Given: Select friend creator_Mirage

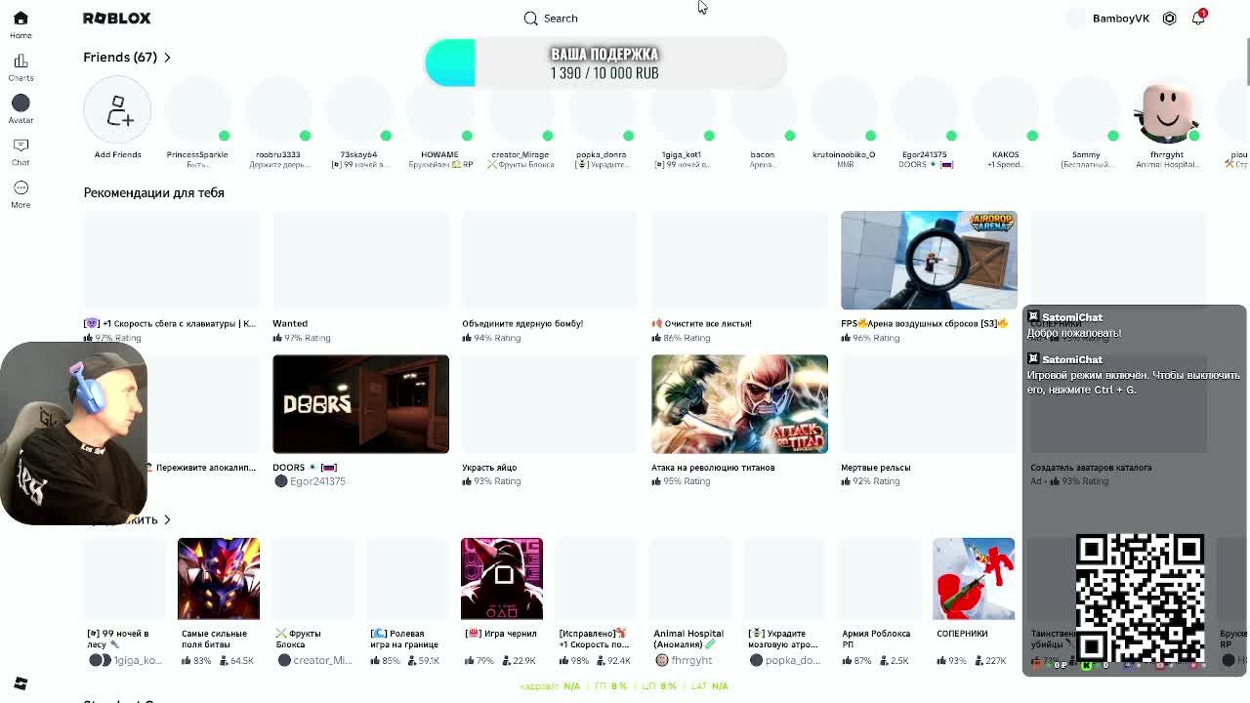Looking at the screenshot, I should click(x=521, y=110).
